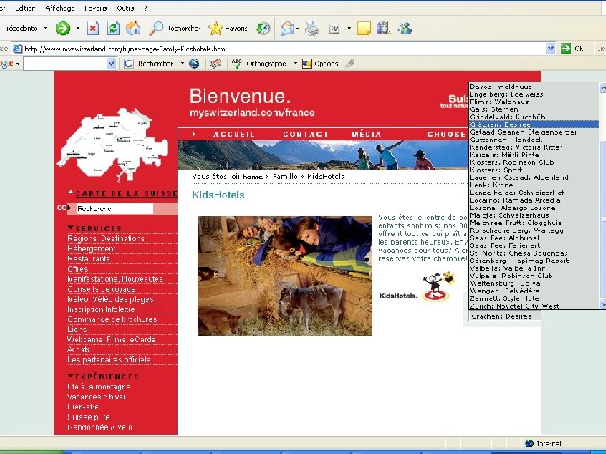Go to the Home page icon
This screenshot has height=454, width=606.
[133, 29]
